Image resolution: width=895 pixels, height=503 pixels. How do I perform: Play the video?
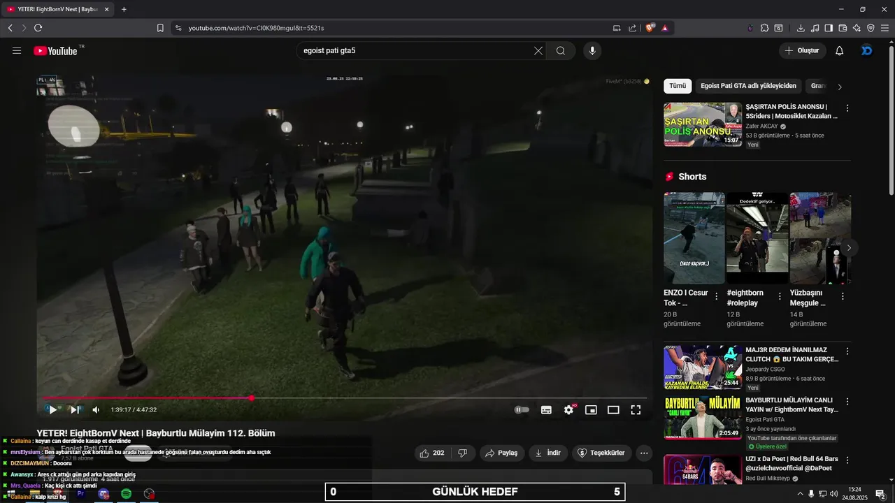(x=52, y=410)
